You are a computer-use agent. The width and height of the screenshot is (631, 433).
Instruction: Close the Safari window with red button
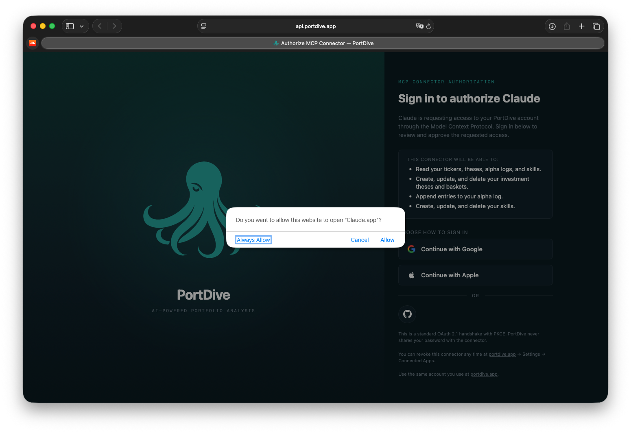(33, 26)
